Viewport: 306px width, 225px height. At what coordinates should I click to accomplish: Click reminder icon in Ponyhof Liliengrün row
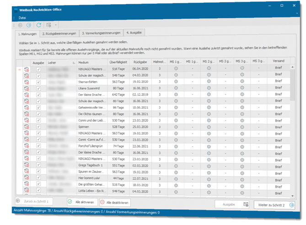click(27, 146)
